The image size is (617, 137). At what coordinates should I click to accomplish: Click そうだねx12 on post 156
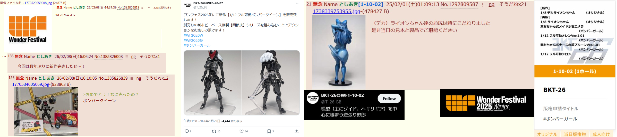click(157, 78)
